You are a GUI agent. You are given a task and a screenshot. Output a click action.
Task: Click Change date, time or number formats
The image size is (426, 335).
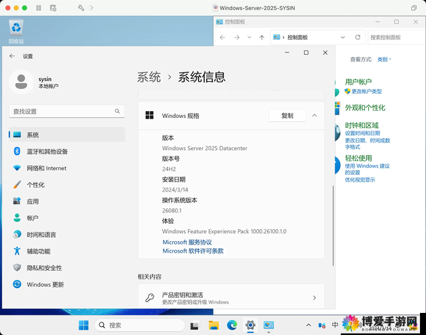pos(368,143)
